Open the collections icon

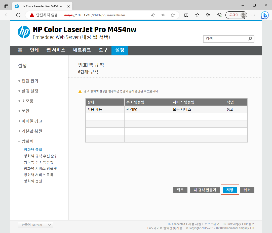click(x=208, y=15)
